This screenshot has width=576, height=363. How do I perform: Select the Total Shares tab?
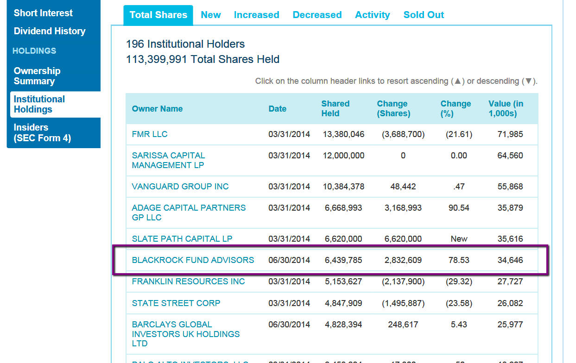point(158,15)
